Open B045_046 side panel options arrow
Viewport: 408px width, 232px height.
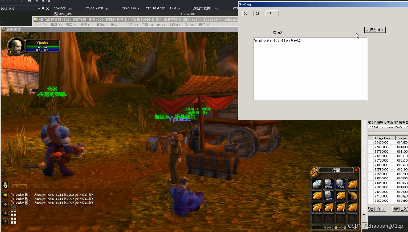pos(39,8)
